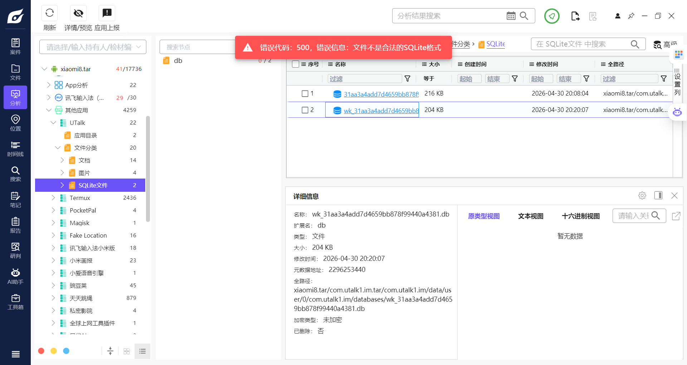Open the 报告 (Report) sidebar section
The width and height of the screenshot is (687, 365).
tap(15, 225)
